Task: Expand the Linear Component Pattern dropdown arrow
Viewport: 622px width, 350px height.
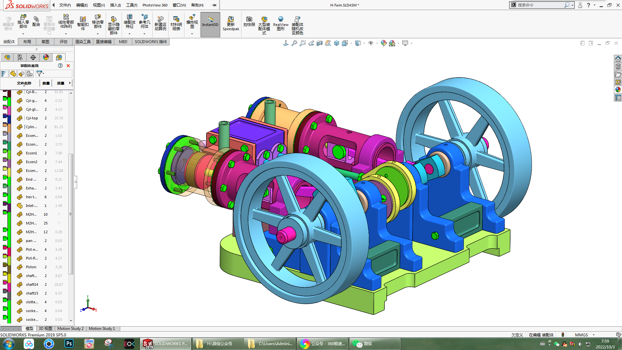Action: coord(66,34)
